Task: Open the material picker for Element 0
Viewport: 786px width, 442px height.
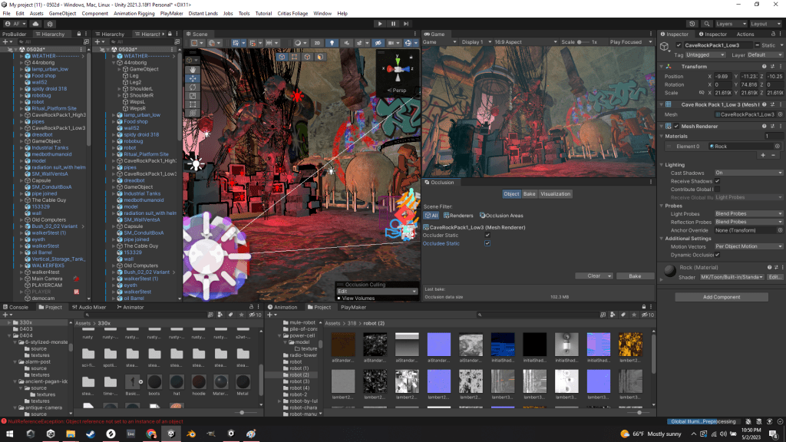Action: click(x=777, y=146)
